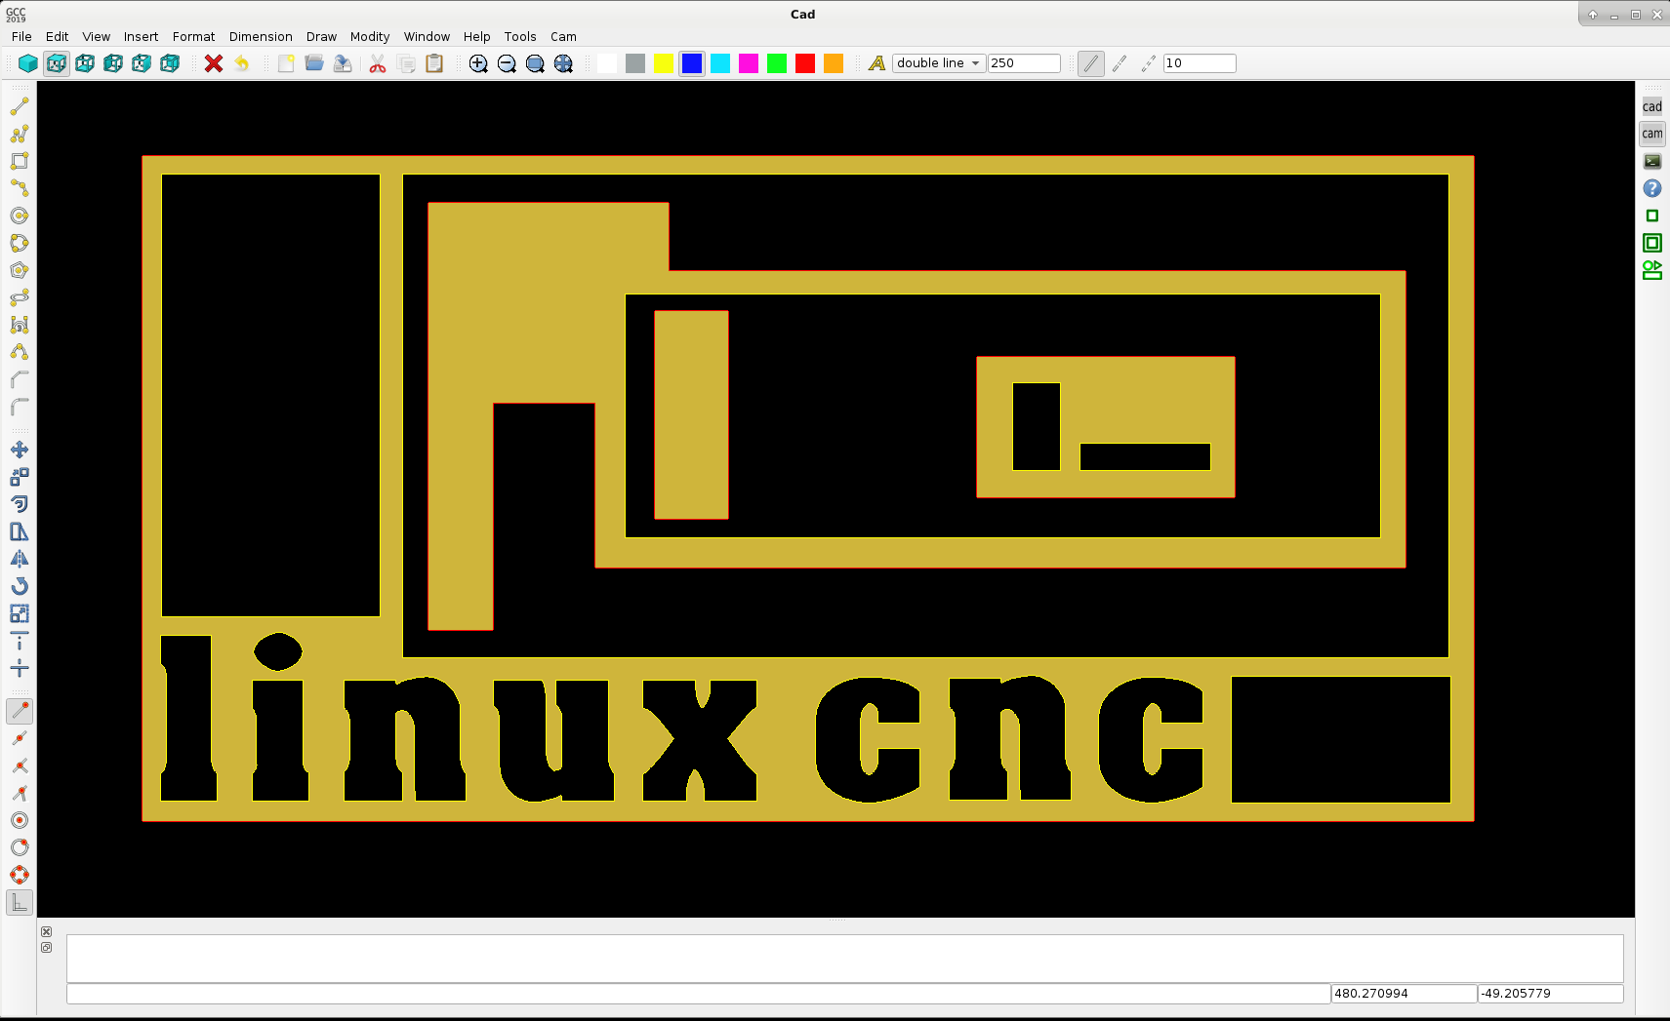Select the three-point circle tool

click(x=20, y=243)
